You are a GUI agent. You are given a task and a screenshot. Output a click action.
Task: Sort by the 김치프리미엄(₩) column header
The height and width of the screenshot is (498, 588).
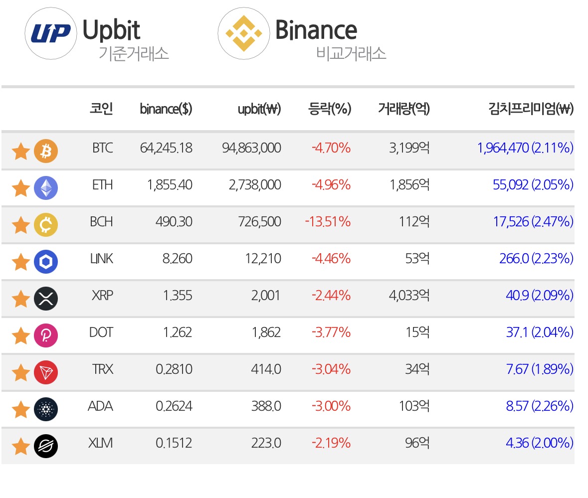[x=531, y=109]
